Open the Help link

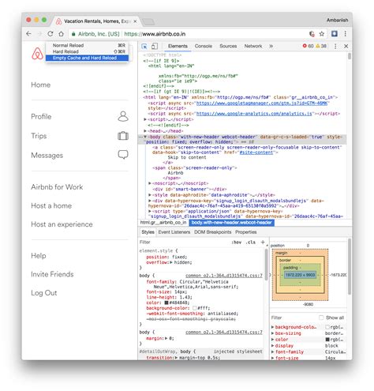39,256
